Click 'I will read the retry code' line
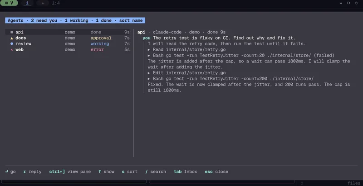Screen dimensions: 363x186 [226, 43]
